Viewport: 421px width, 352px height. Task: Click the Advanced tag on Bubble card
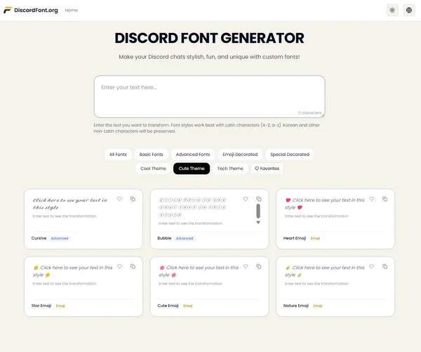pos(185,238)
